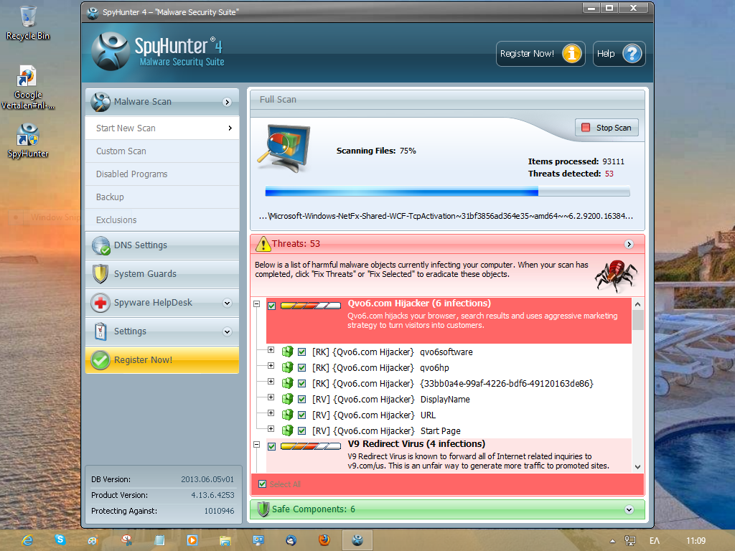The image size is (735, 551).
Task: Uncheck the Start Page entry checkbox
Action: 302,430
